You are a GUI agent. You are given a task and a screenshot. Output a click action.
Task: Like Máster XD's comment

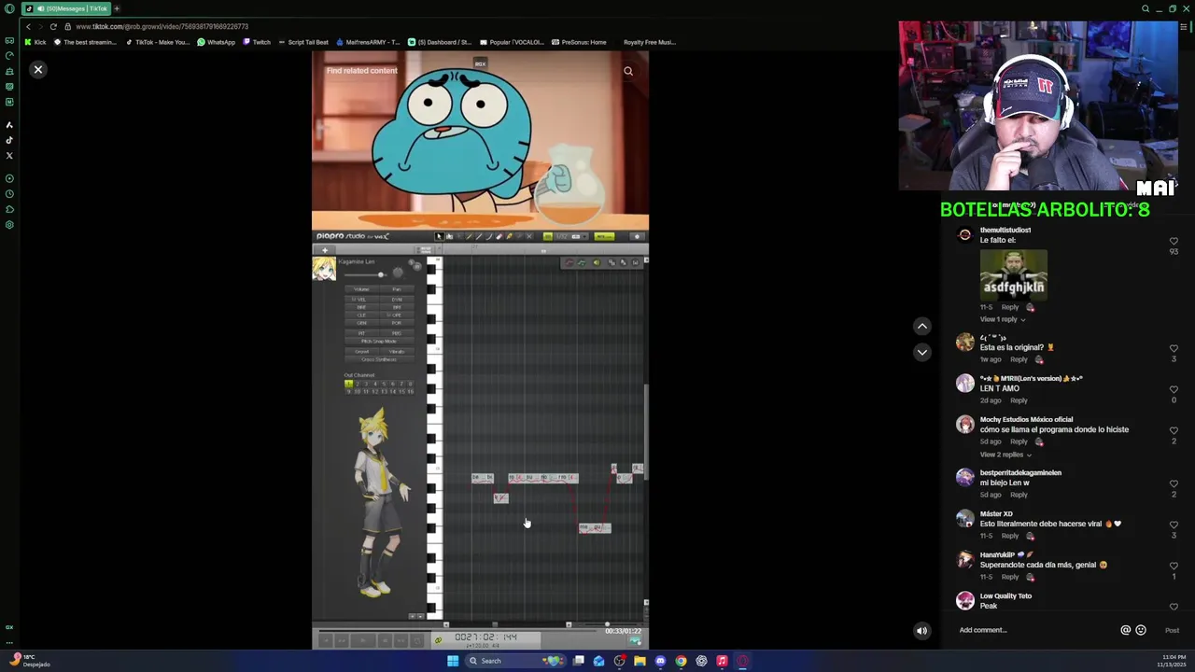click(1174, 525)
